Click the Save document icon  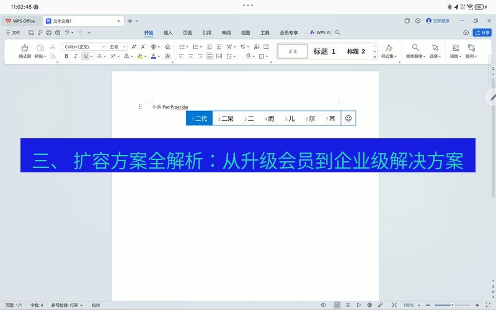tap(31, 33)
